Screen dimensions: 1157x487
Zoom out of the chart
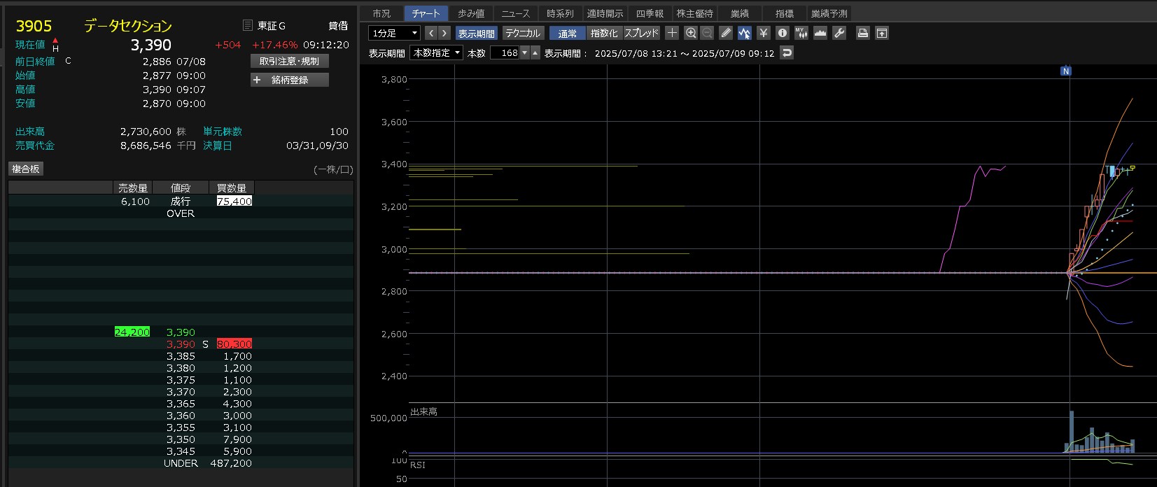(x=707, y=33)
